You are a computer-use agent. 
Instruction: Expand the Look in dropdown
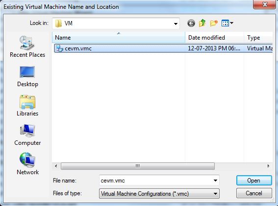tap(176, 23)
